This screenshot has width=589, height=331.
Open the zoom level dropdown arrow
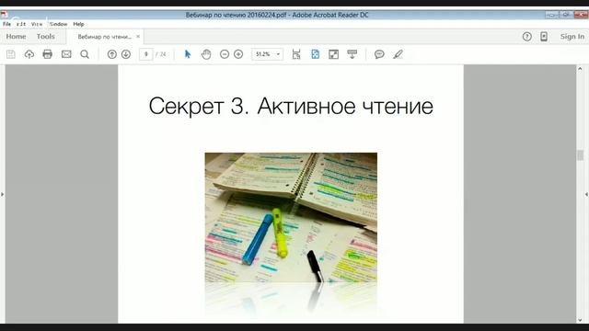pyautogui.click(x=278, y=54)
